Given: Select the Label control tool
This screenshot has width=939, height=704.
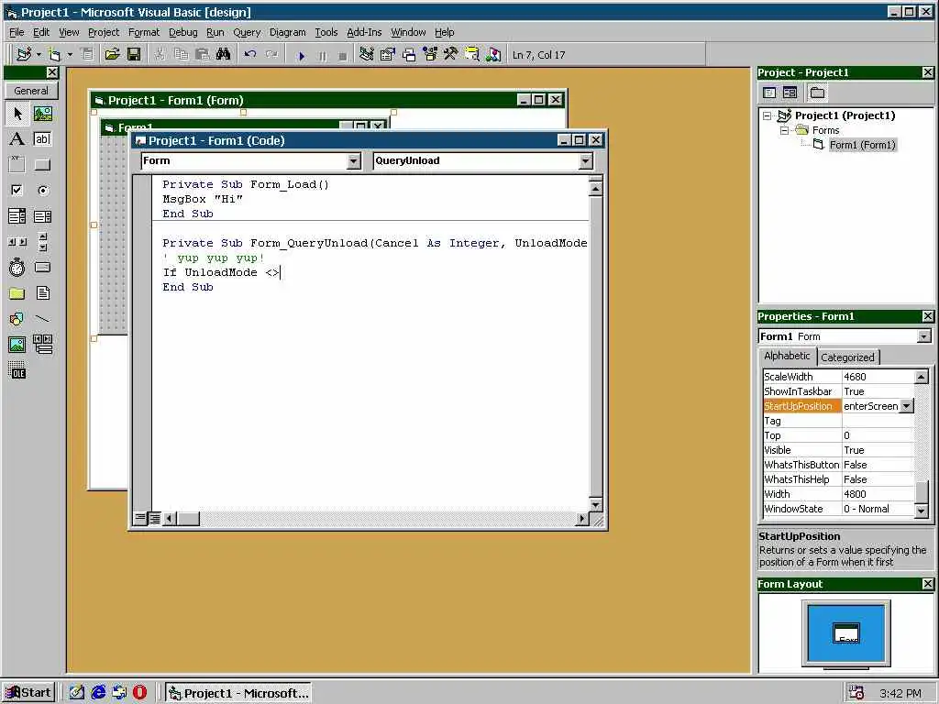Looking at the screenshot, I should point(17,139).
